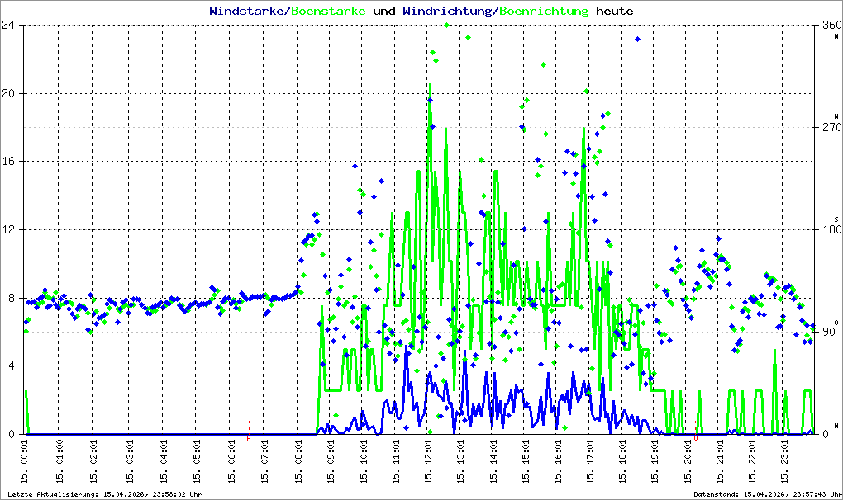843x500 pixels.
Task: Click the left axis value 24
Action: click(7, 25)
